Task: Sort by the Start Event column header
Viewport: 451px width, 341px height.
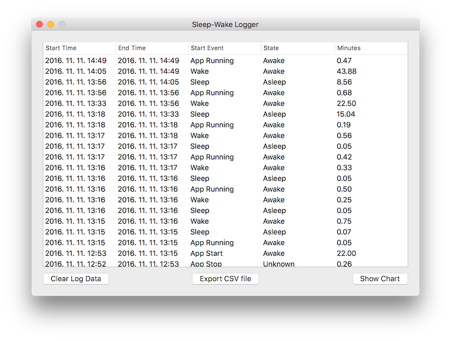Action: 225,48
